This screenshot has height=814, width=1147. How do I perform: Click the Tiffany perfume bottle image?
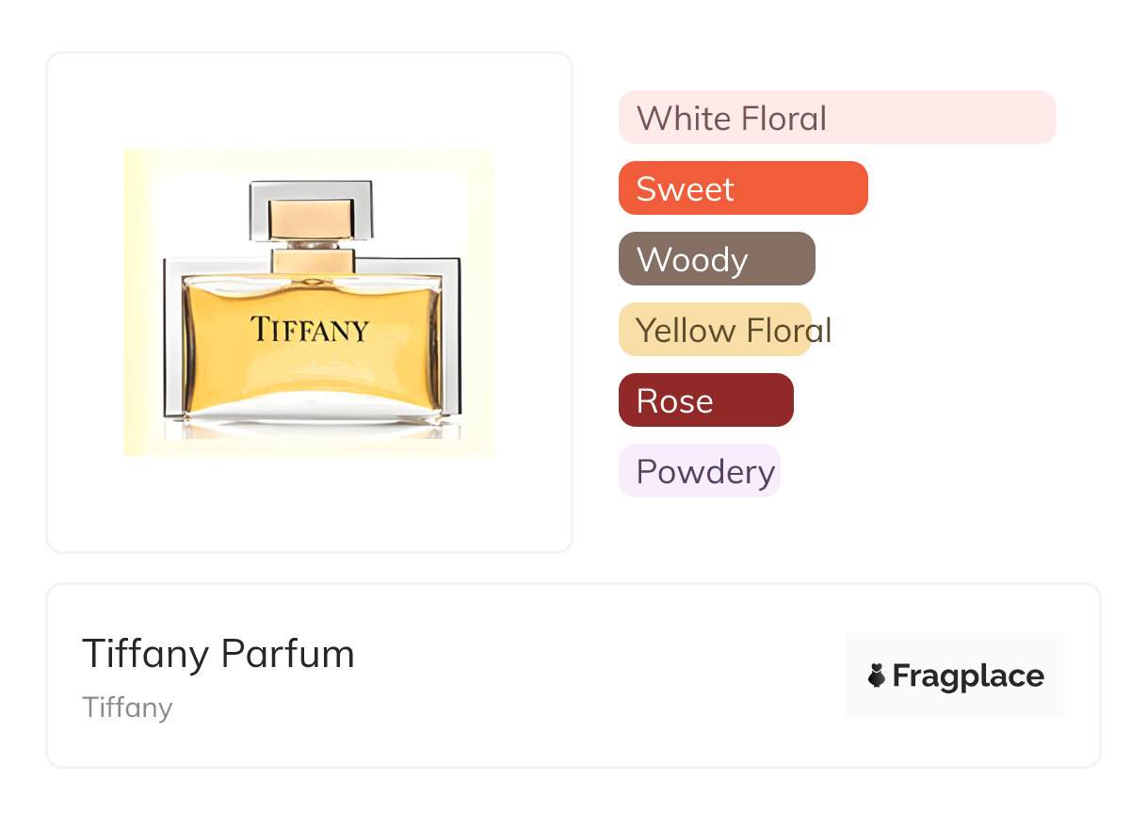point(309,302)
